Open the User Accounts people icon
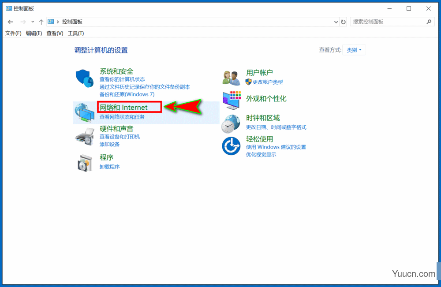The image size is (441, 287). (x=231, y=78)
